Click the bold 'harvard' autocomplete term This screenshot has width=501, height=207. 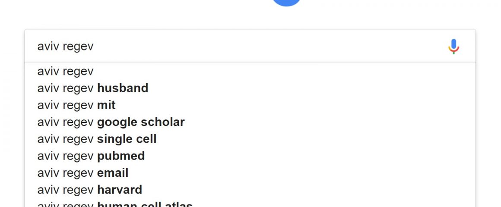coord(120,189)
